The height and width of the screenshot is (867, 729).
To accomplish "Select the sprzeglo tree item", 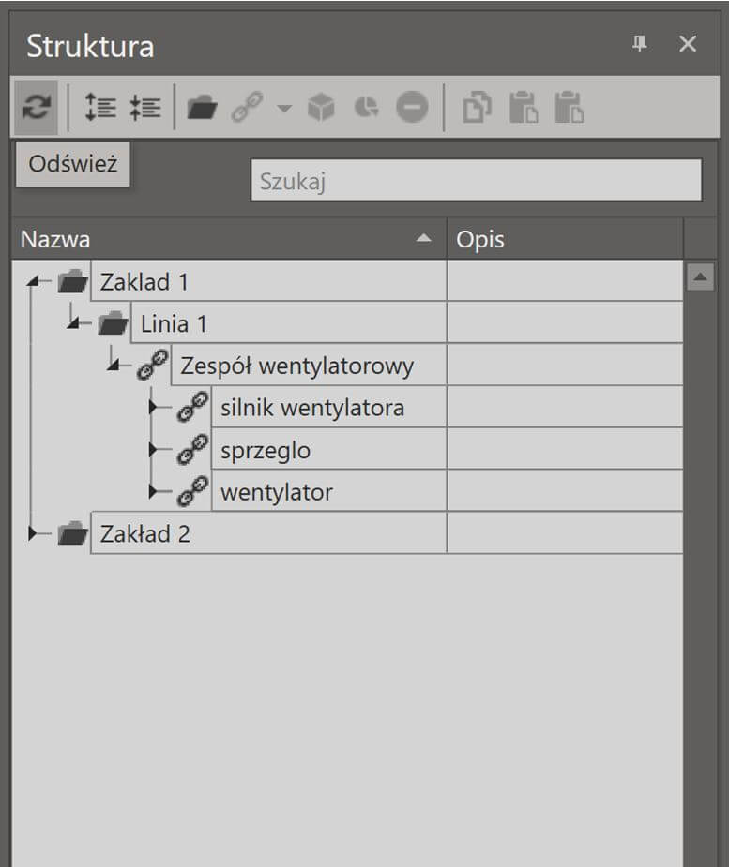I will point(266,450).
